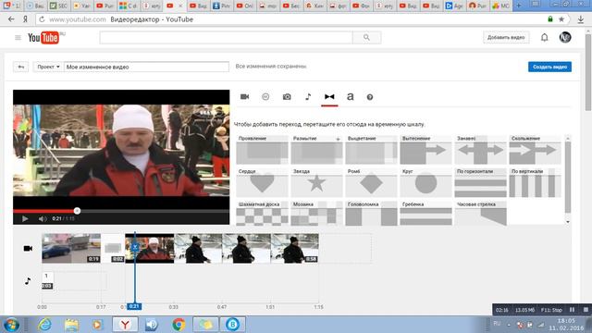
Task: Select the first timeline clip with blue car
Action: [71, 248]
